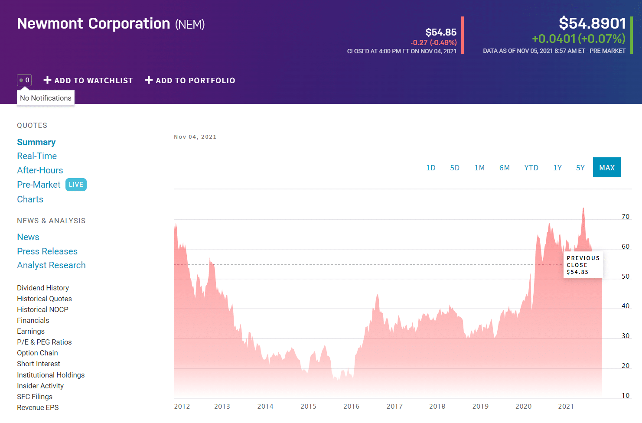Select the 1D chart range
The height and width of the screenshot is (423, 642).
click(431, 168)
